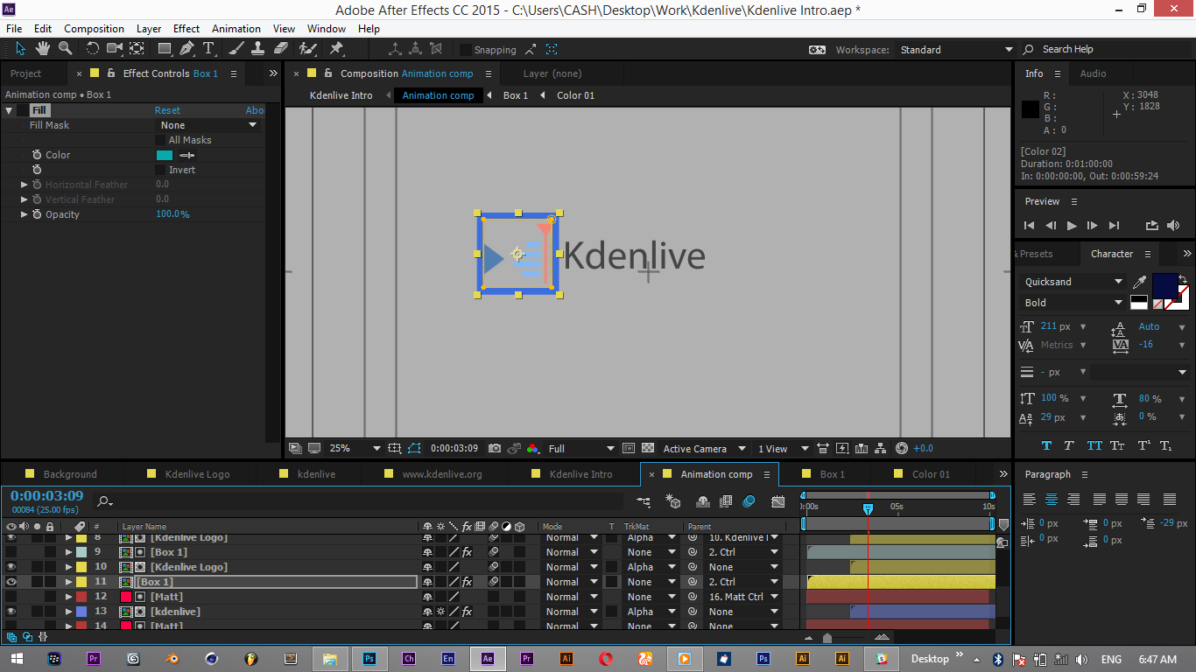Screen dimensions: 1196x672
Task: Open the show channel and color management icon
Action: 532,449
